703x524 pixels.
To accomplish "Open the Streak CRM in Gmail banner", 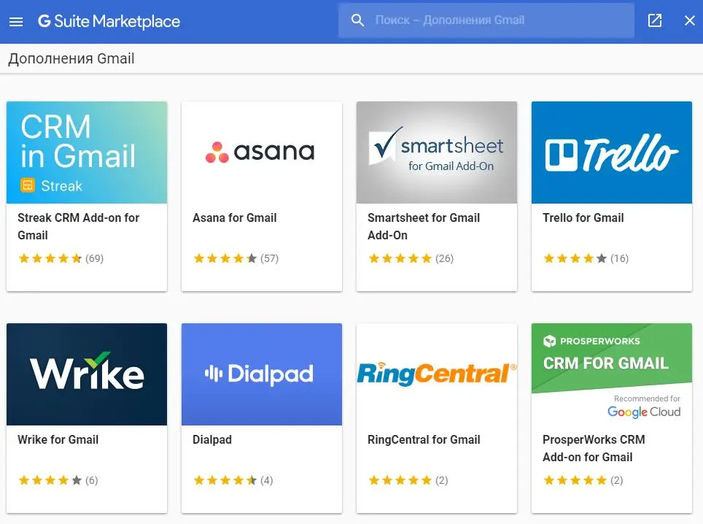I will click(x=87, y=153).
